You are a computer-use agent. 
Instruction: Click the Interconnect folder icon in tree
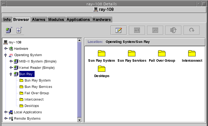coord(21,99)
